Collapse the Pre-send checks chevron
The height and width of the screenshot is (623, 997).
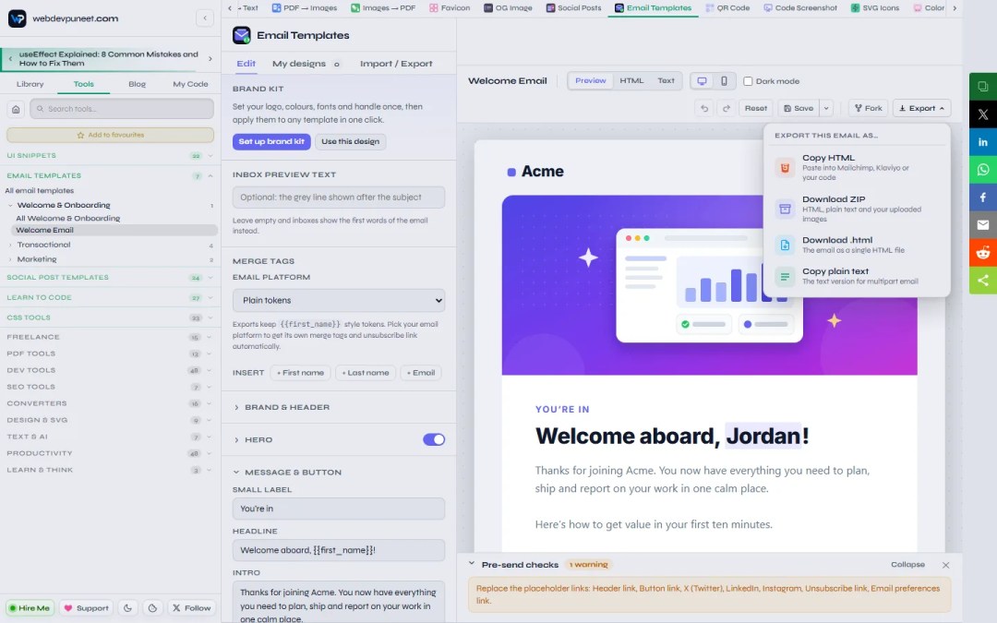tap(471, 564)
